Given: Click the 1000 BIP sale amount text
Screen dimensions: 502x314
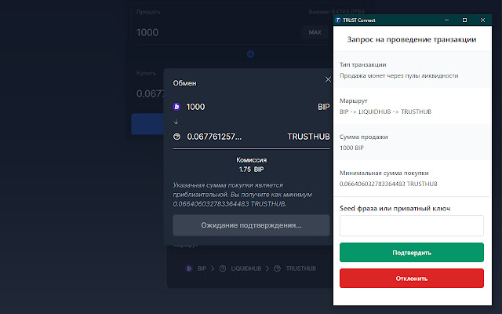Looking at the screenshot, I should pyautogui.click(x=351, y=148).
